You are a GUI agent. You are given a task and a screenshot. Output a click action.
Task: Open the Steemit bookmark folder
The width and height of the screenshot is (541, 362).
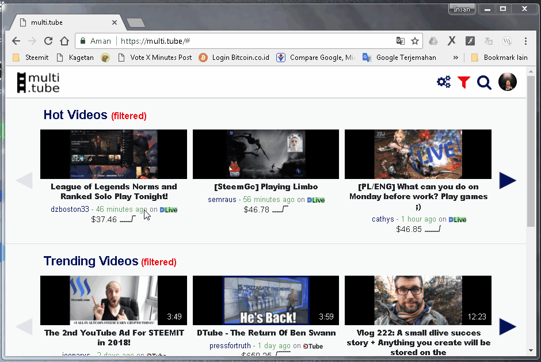(31, 58)
